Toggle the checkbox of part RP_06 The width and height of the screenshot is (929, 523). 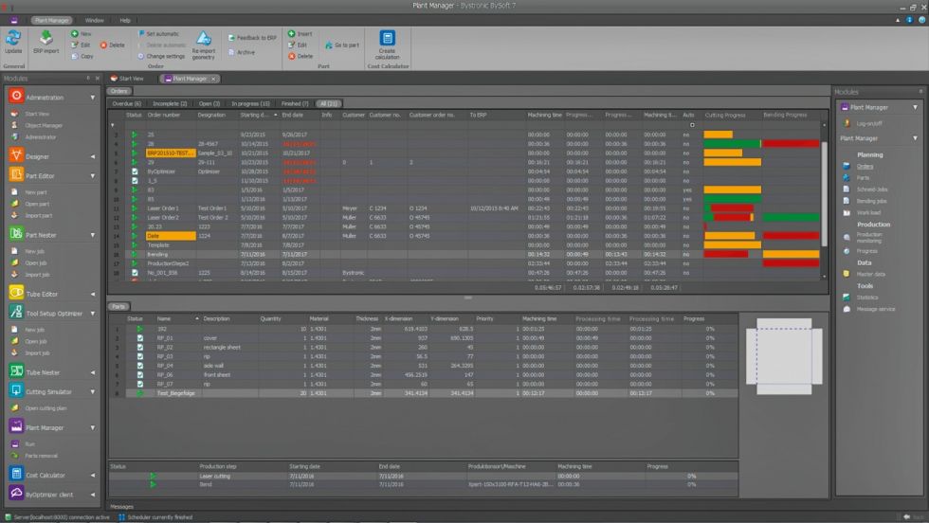[140, 375]
